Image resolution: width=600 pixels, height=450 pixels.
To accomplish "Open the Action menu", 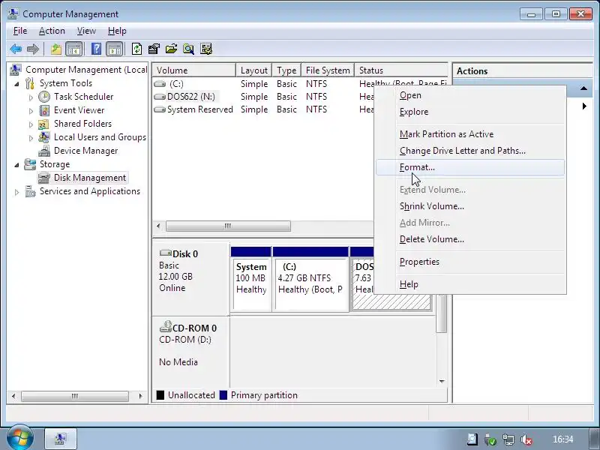I will tap(52, 31).
